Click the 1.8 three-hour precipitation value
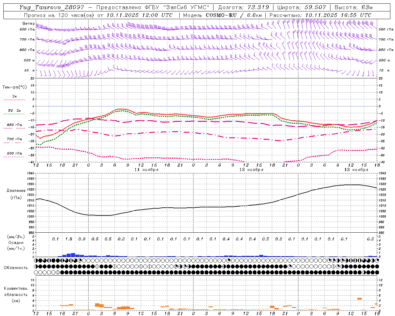The height and width of the screenshot is (316, 395). (69, 239)
